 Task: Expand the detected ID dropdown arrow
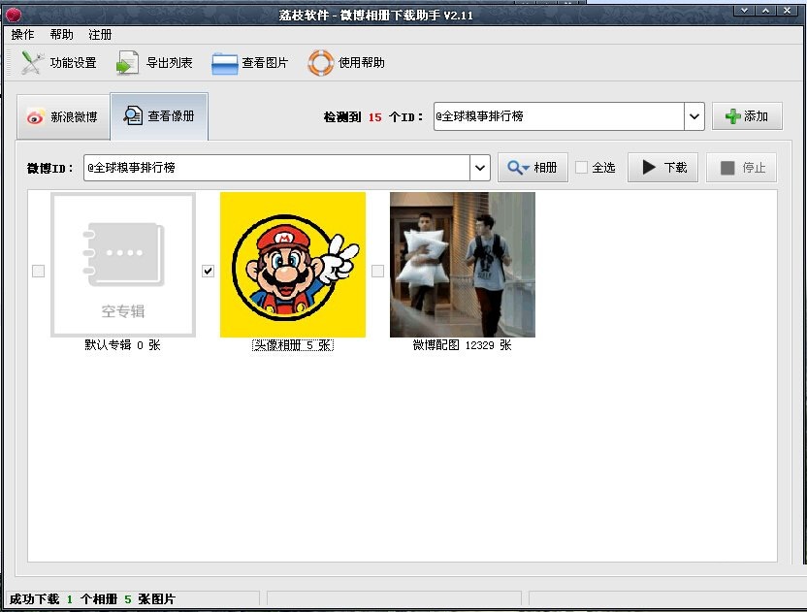point(694,116)
